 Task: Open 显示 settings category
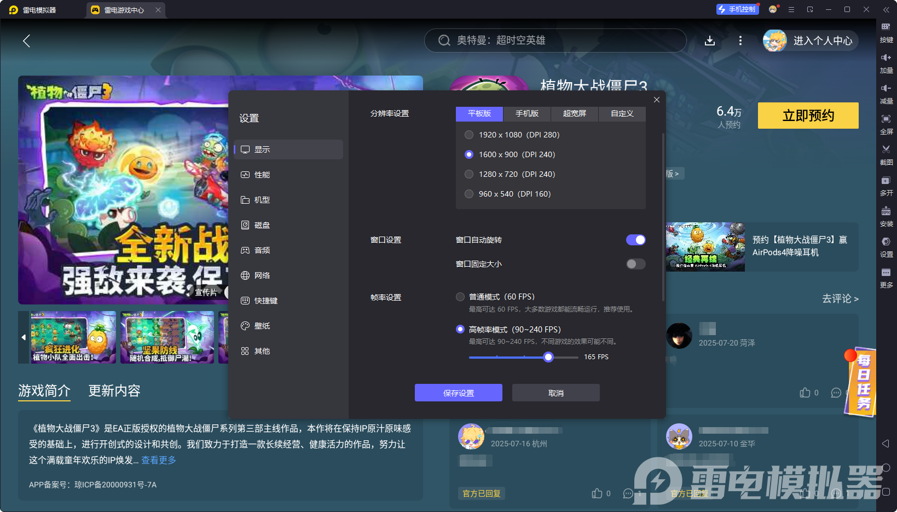click(x=288, y=149)
